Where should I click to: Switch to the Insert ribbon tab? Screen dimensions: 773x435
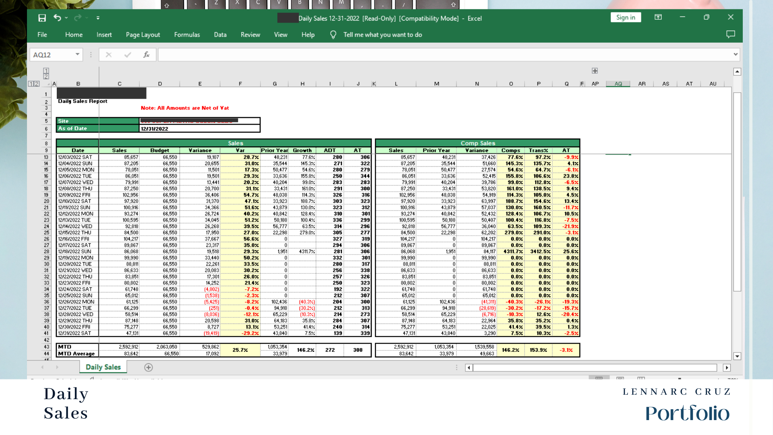(104, 35)
